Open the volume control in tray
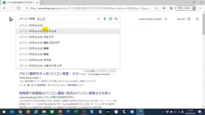The image size is (205, 115). (x=175, y=112)
